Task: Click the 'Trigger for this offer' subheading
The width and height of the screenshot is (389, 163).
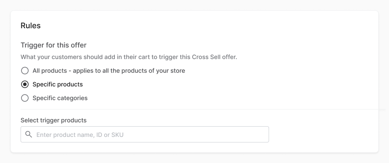Action: pos(54,45)
